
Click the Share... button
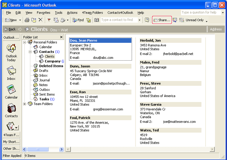[x=162, y=20]
